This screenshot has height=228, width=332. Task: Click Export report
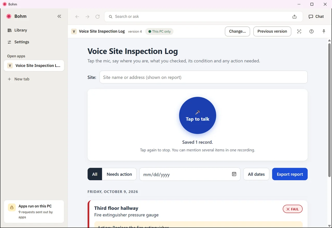pyautogui.click(x=290, y=174)
